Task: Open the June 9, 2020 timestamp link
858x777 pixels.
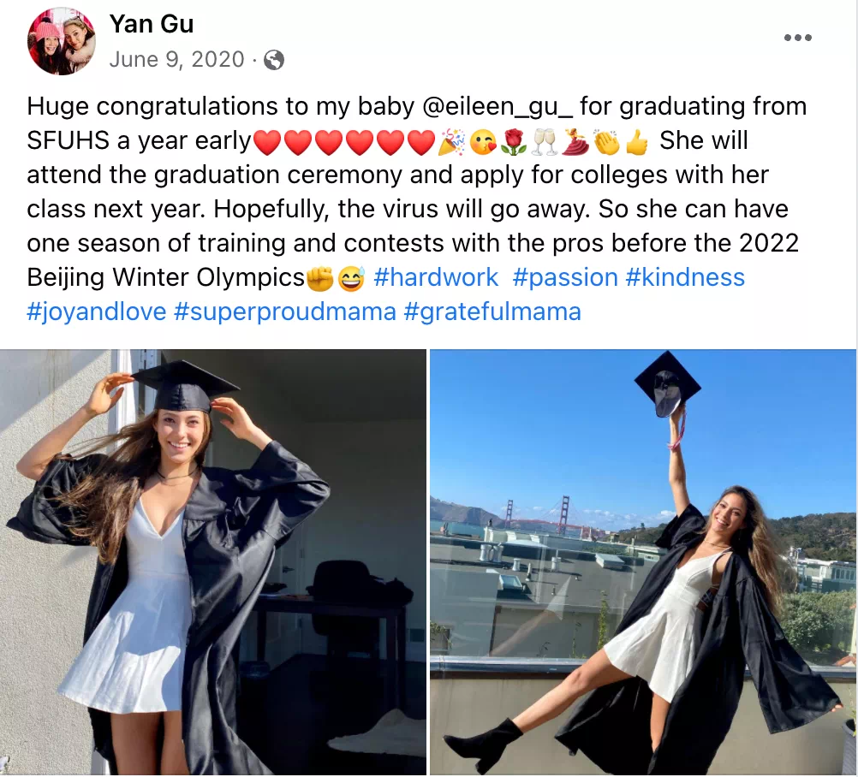Action: click(176, 59)
